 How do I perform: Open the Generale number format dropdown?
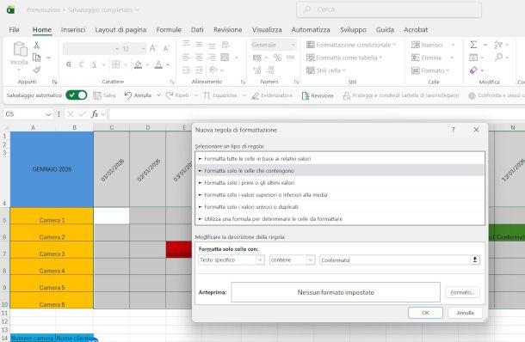pos(293,45)
